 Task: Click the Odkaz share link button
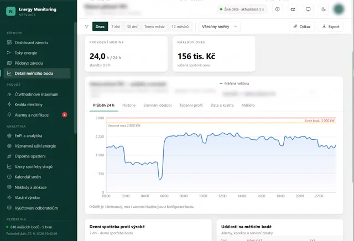pyautogui.click(x=302, y=27)
